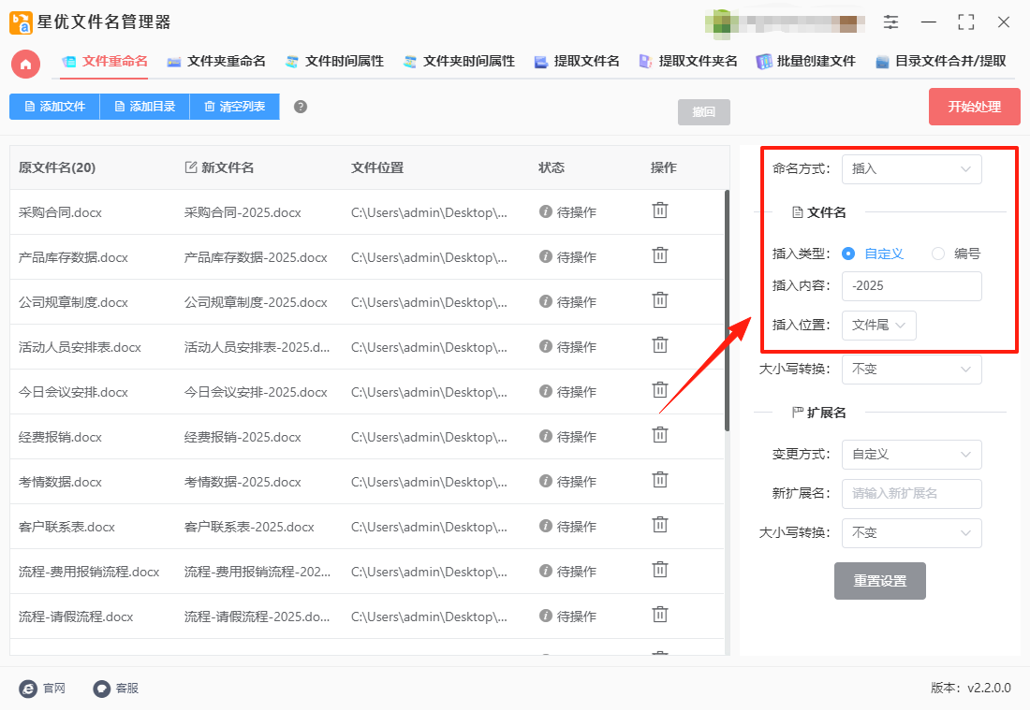Open the 变更方式 dropdown under 扩展名
Image resolution: width=1030 pixels, height=711 pixels.
click(x=911, y=455)
